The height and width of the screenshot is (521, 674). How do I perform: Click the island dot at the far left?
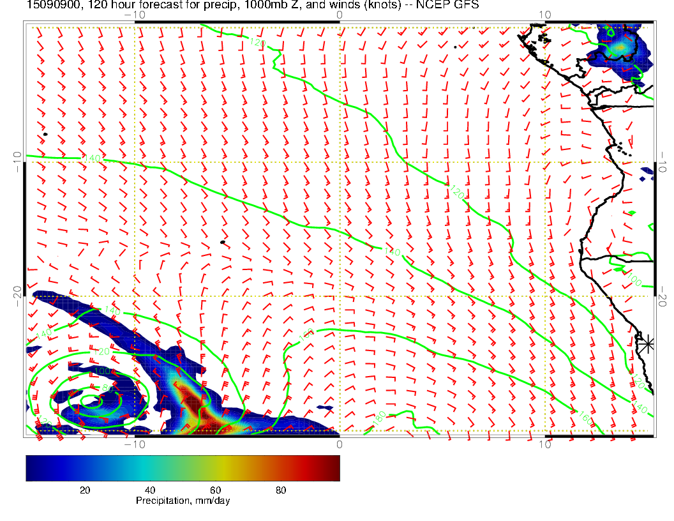click(45, 134)
